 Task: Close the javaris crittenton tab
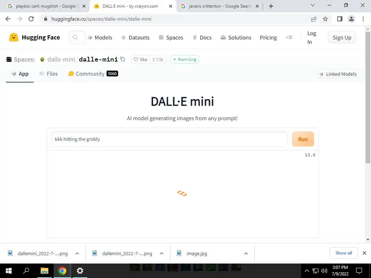click(x=257, y=7)
